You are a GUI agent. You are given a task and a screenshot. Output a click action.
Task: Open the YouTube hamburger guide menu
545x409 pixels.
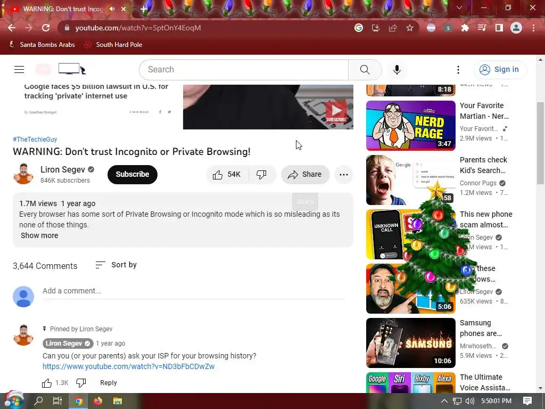pos(19,70)
